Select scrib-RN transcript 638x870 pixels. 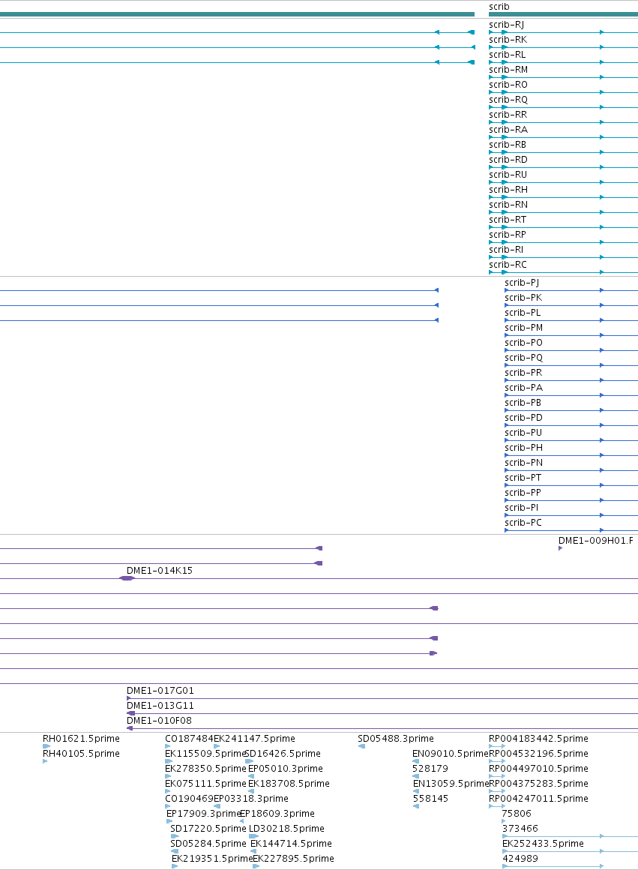click(x=508, y=204)
